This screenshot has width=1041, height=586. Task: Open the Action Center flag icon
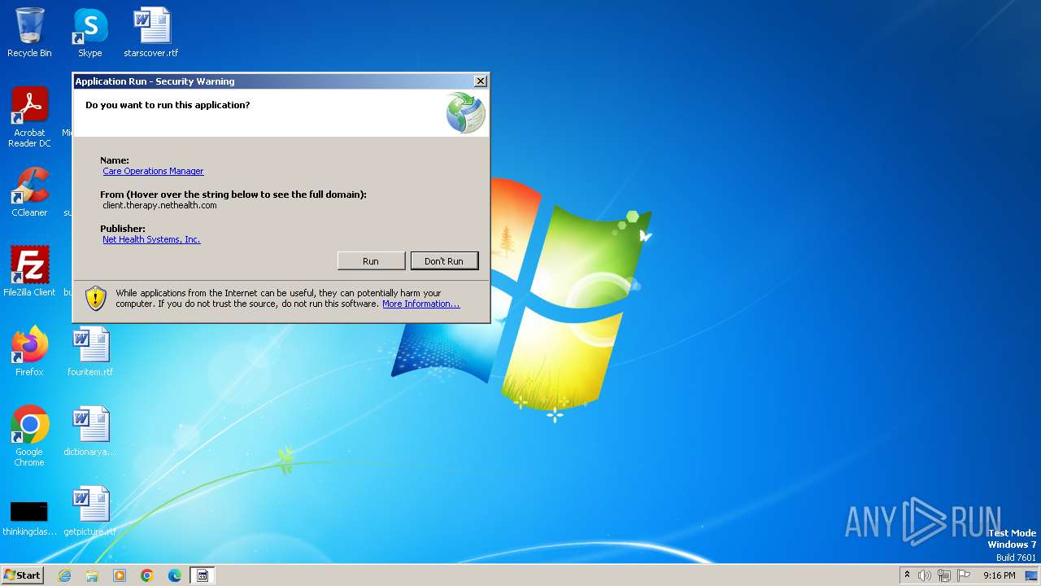pyautogui.click(x=964, y=575)
